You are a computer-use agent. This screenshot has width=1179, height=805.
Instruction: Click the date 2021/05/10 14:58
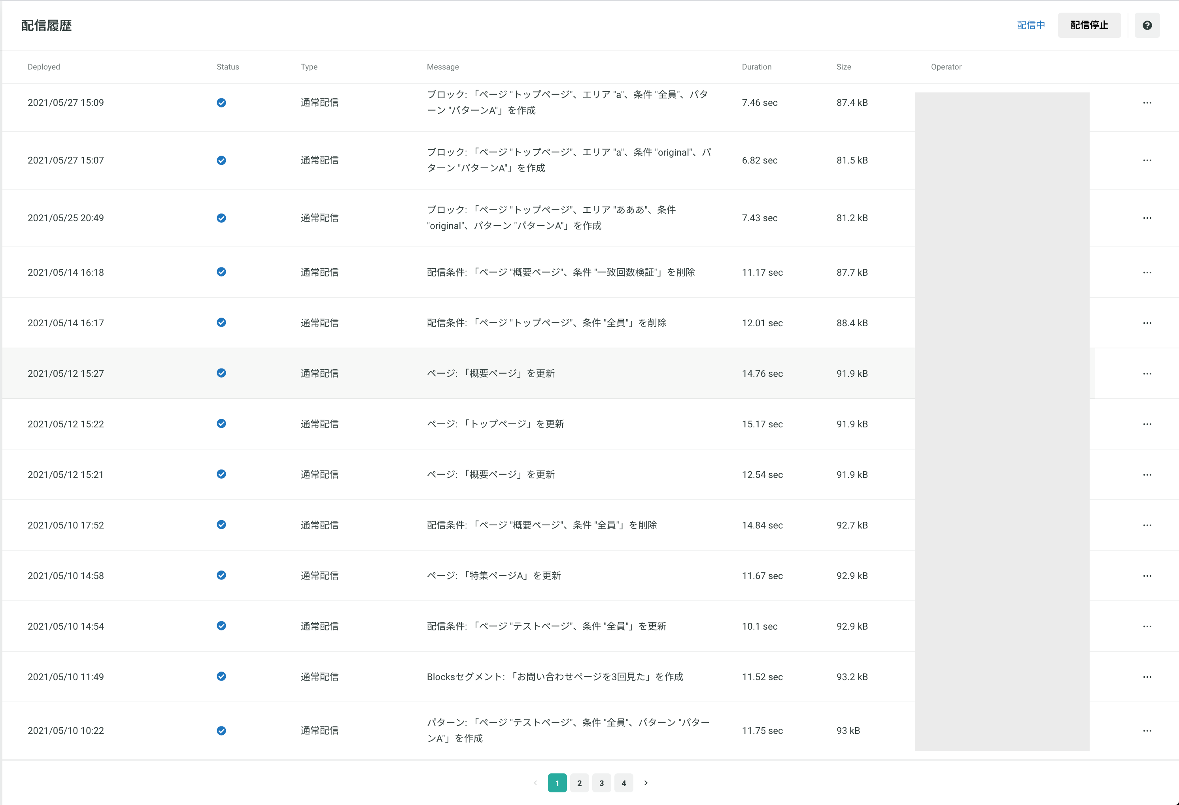(66, 576)
